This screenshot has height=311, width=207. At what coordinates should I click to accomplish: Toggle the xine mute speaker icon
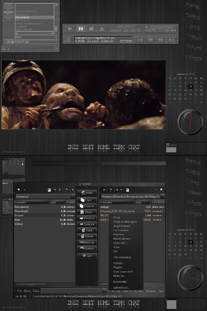(x=146, y=27)
